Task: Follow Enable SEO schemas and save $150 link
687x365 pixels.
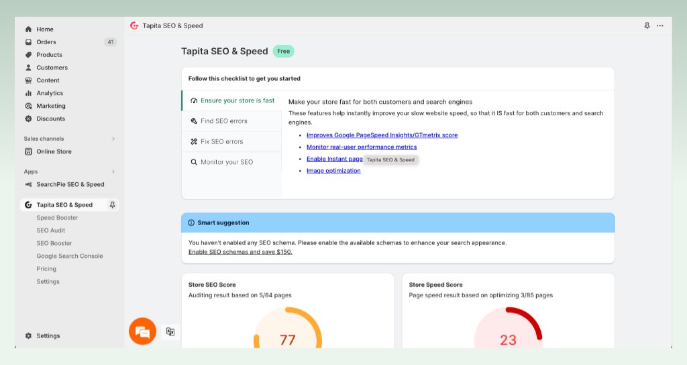Action: (x=240, y=252)
